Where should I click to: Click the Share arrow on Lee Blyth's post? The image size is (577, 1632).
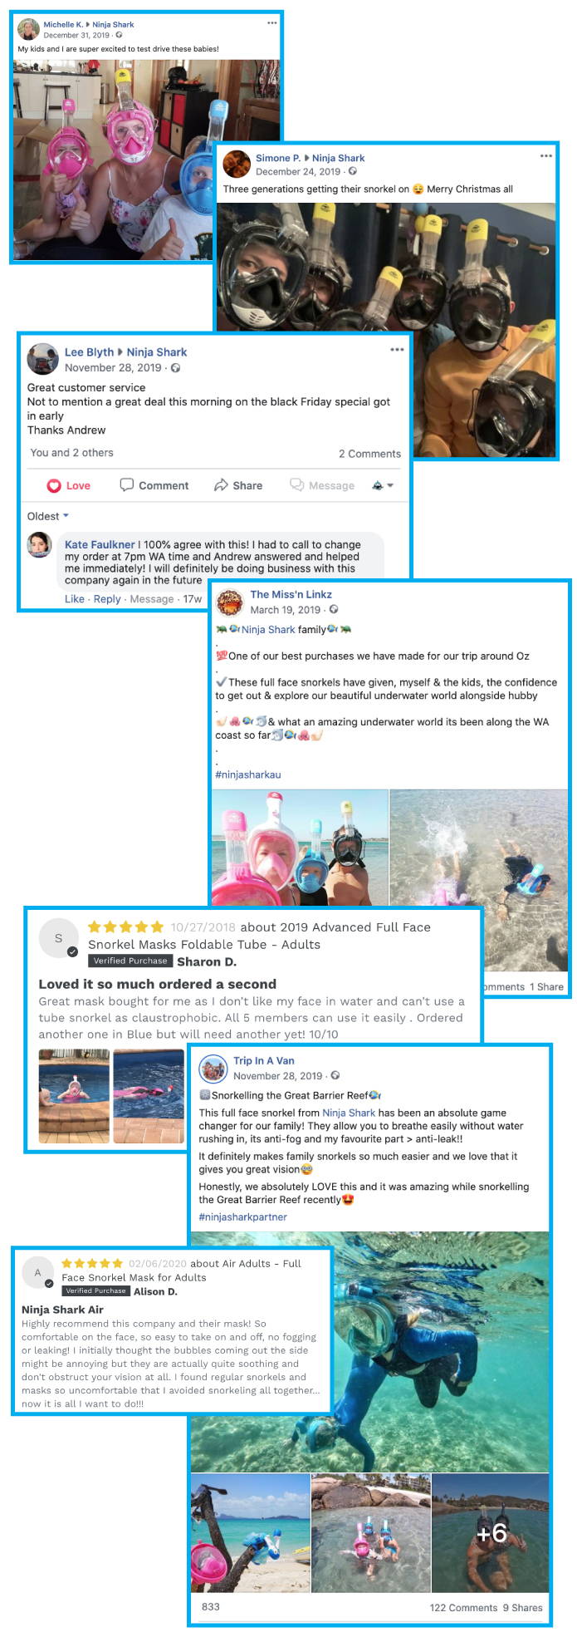coord(221,485)
